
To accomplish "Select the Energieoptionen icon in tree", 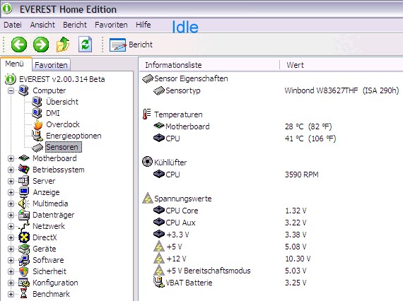I will [37, 136].
